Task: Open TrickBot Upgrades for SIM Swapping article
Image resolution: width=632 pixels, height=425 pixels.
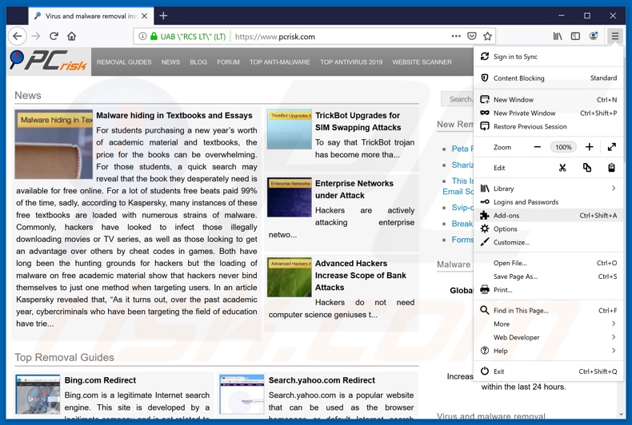Action: point(358,121)
